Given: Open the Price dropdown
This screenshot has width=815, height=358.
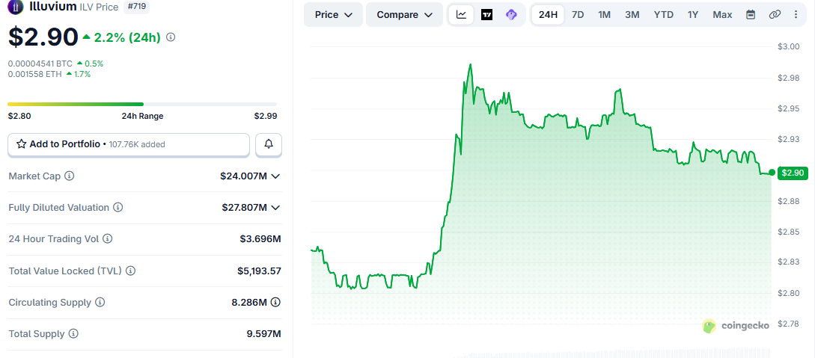Looking at the screenshot, I should (333, 14).
